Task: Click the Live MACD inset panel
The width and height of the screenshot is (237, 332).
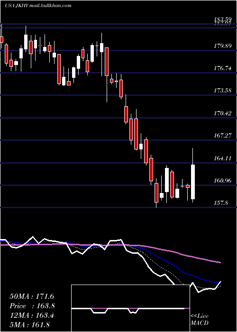Action: (x=130, y=308)
